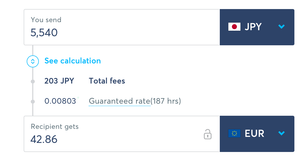Open the JPY currency selector
The height and width of the screenshot is (157, 307).
coord(257,27)
